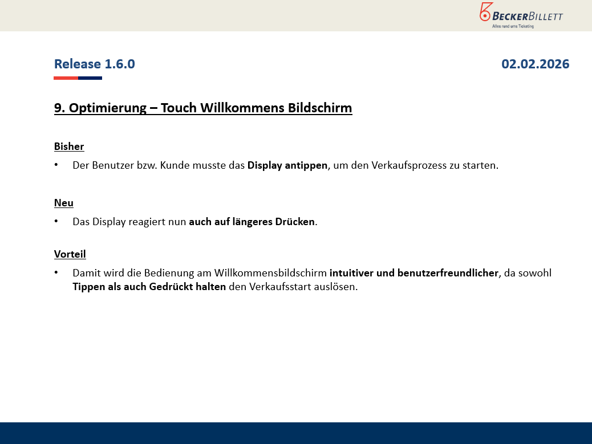Click the BeckerBillett company name text
592x444 pixels.
528,16
